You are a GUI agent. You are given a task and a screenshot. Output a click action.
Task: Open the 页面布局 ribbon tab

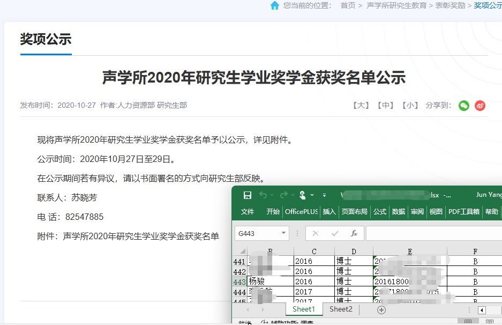click(355, 212)
